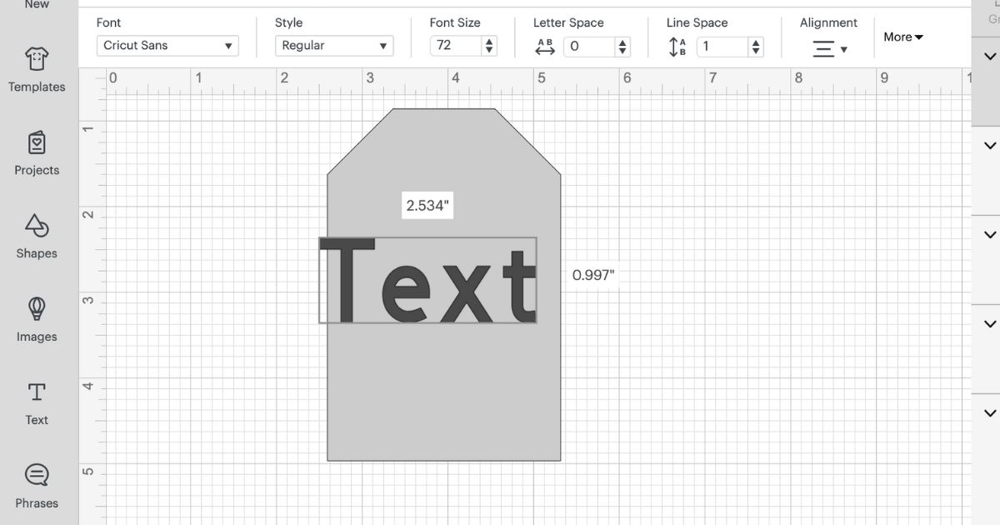Open the Font dropdown showing Cricut Sans
Image resolution: width=1000 pixels, height=525 pixels.
[168, 46]
